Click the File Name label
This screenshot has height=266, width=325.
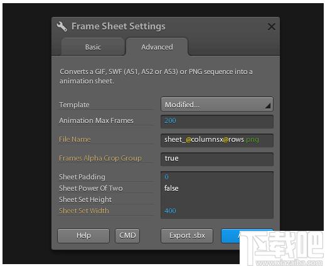[75, 139]
